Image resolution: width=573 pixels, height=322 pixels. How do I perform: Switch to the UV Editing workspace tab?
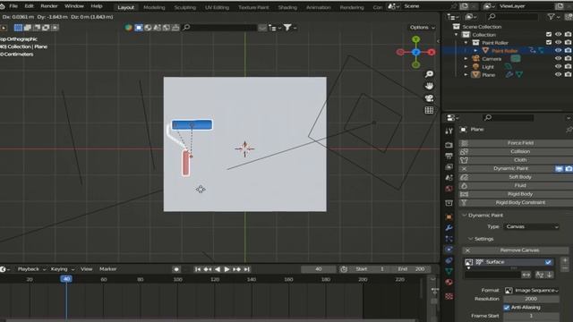click(x=217, y=7)
